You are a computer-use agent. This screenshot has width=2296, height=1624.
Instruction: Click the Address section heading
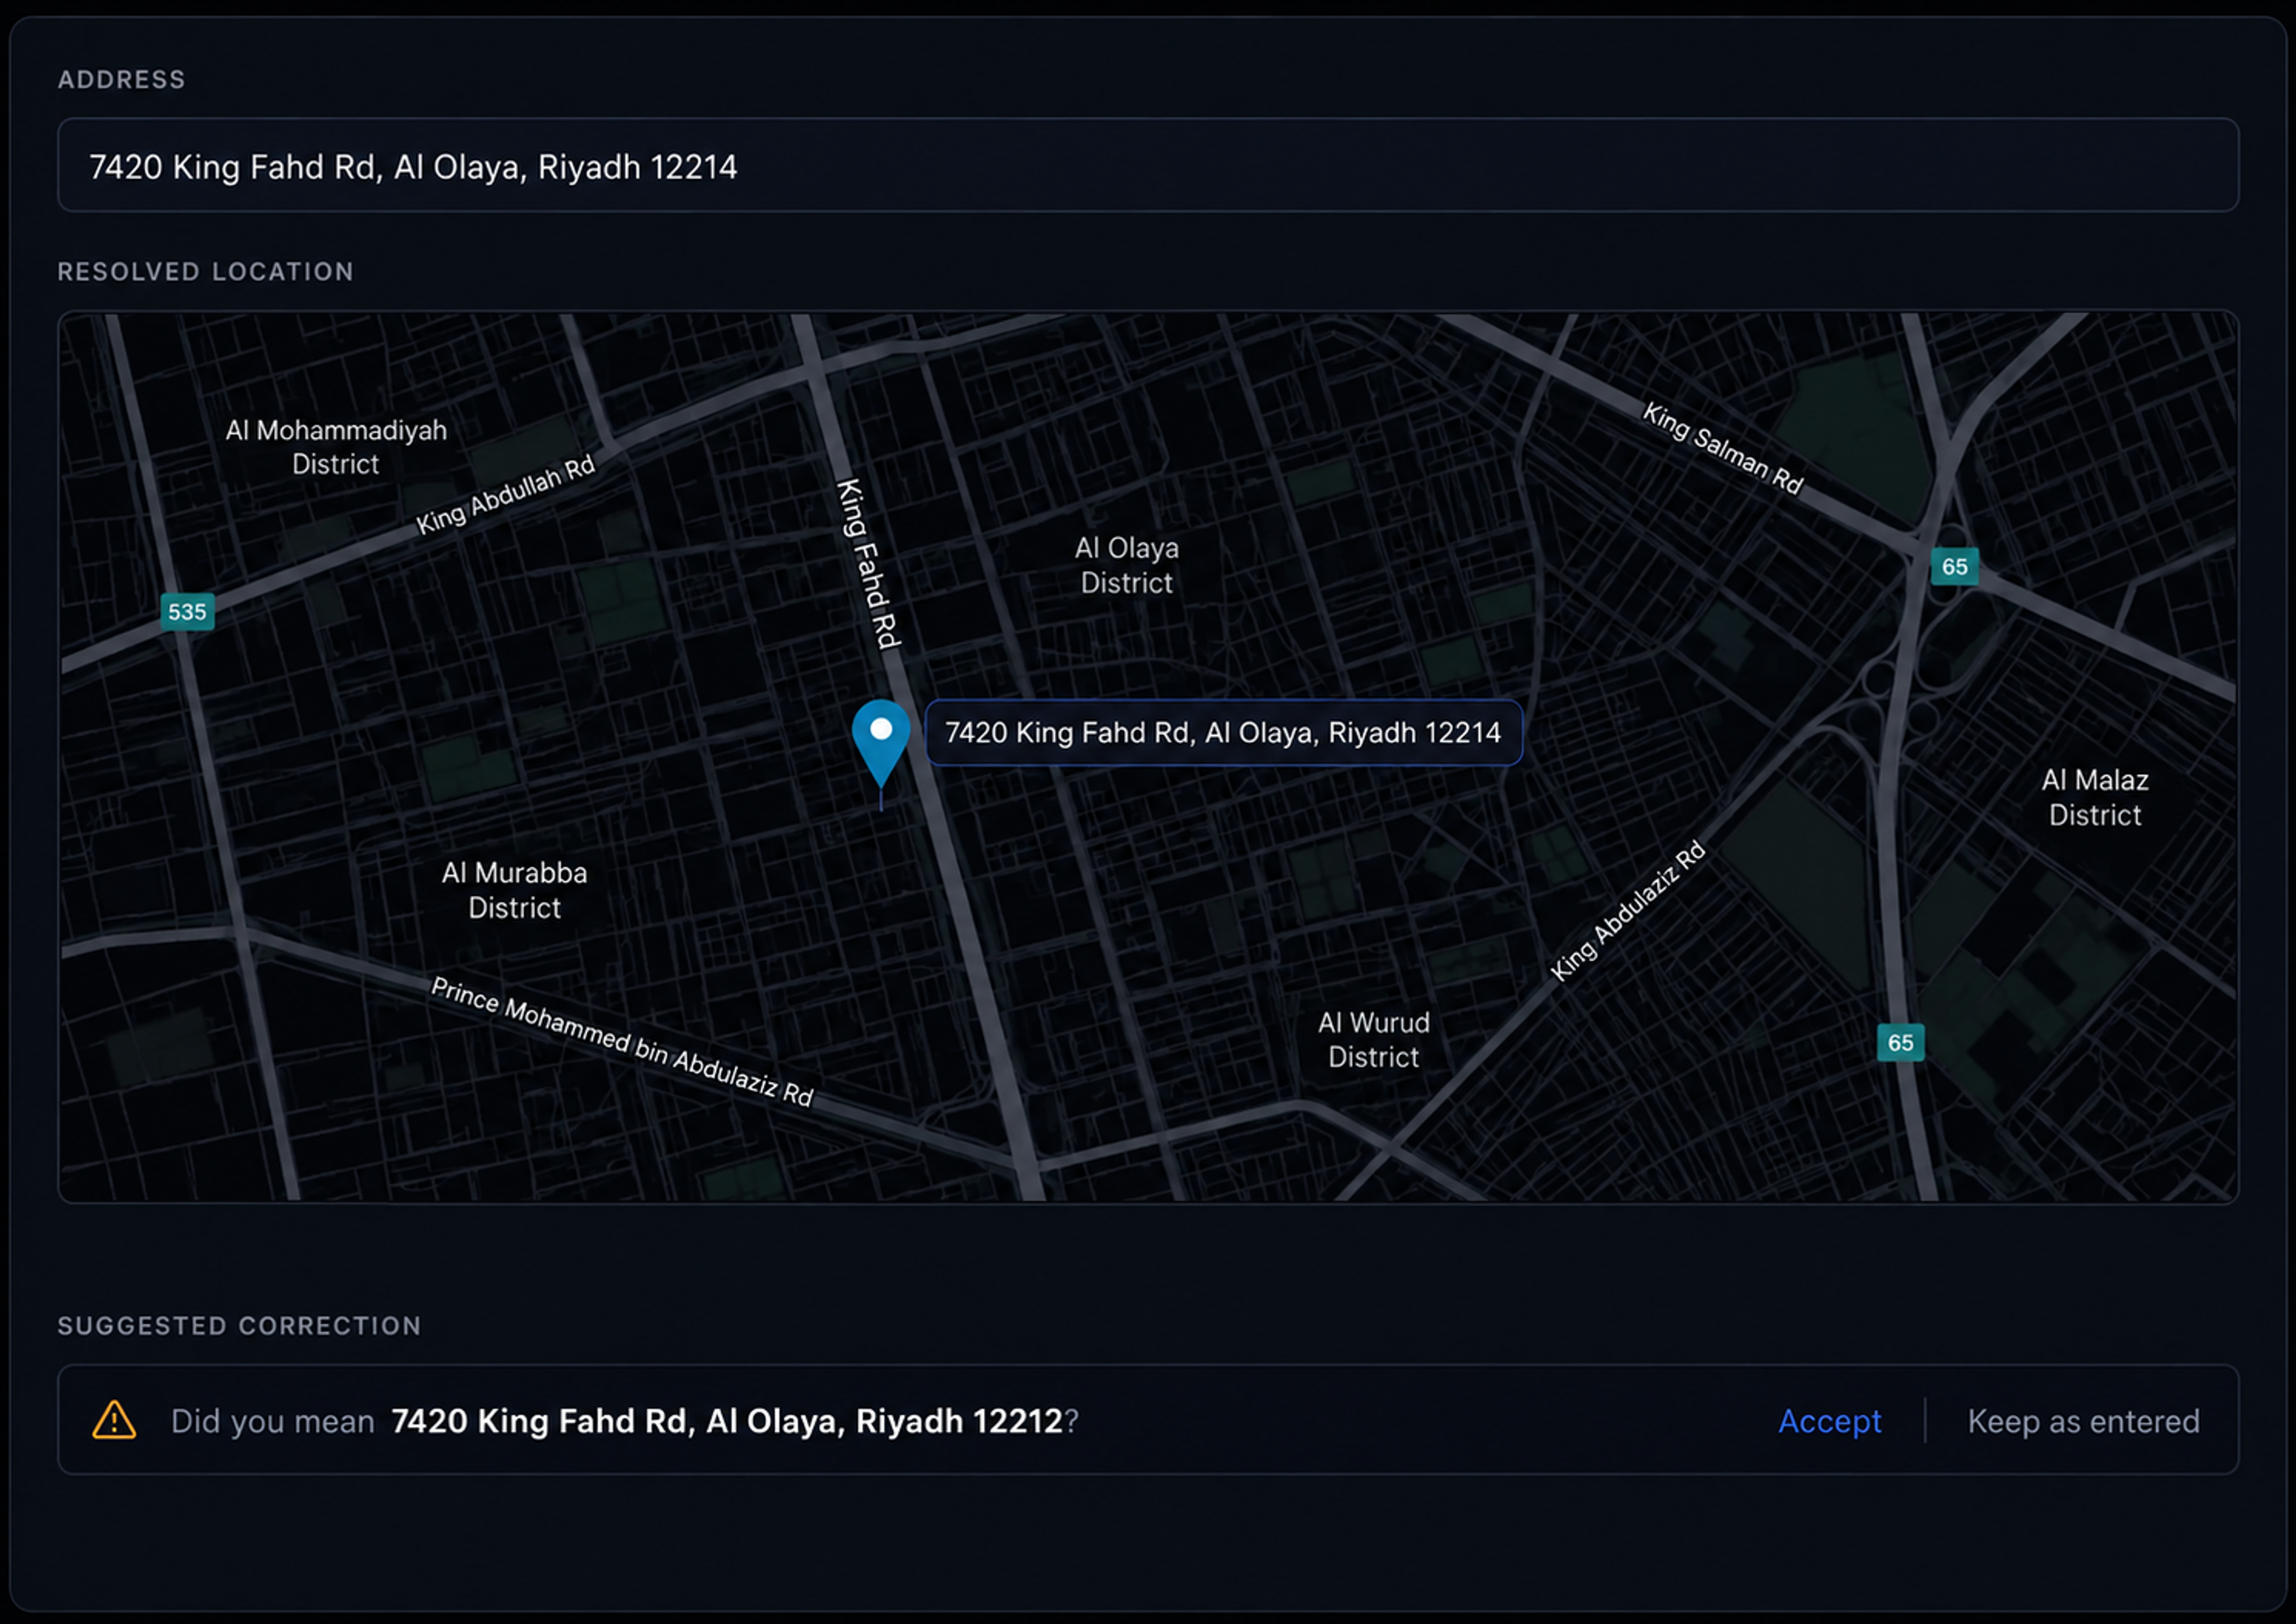[121, 80]
